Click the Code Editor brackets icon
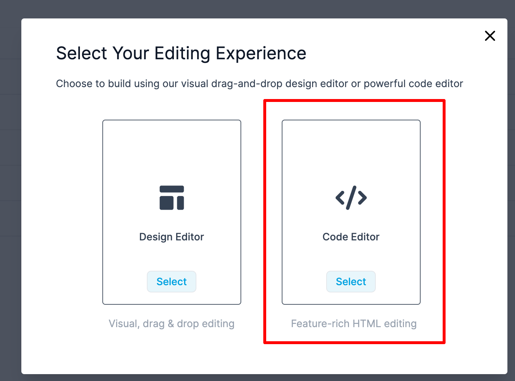This screenshot has height=381, width=515. tap(351, 198)
